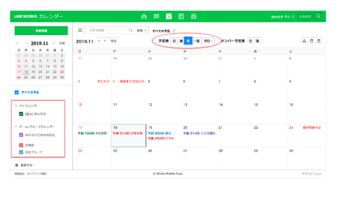Open 環境設定 settings link in footer
This screenshot has height=200, width=356.
pyautogui.click(x=19, y=173)
